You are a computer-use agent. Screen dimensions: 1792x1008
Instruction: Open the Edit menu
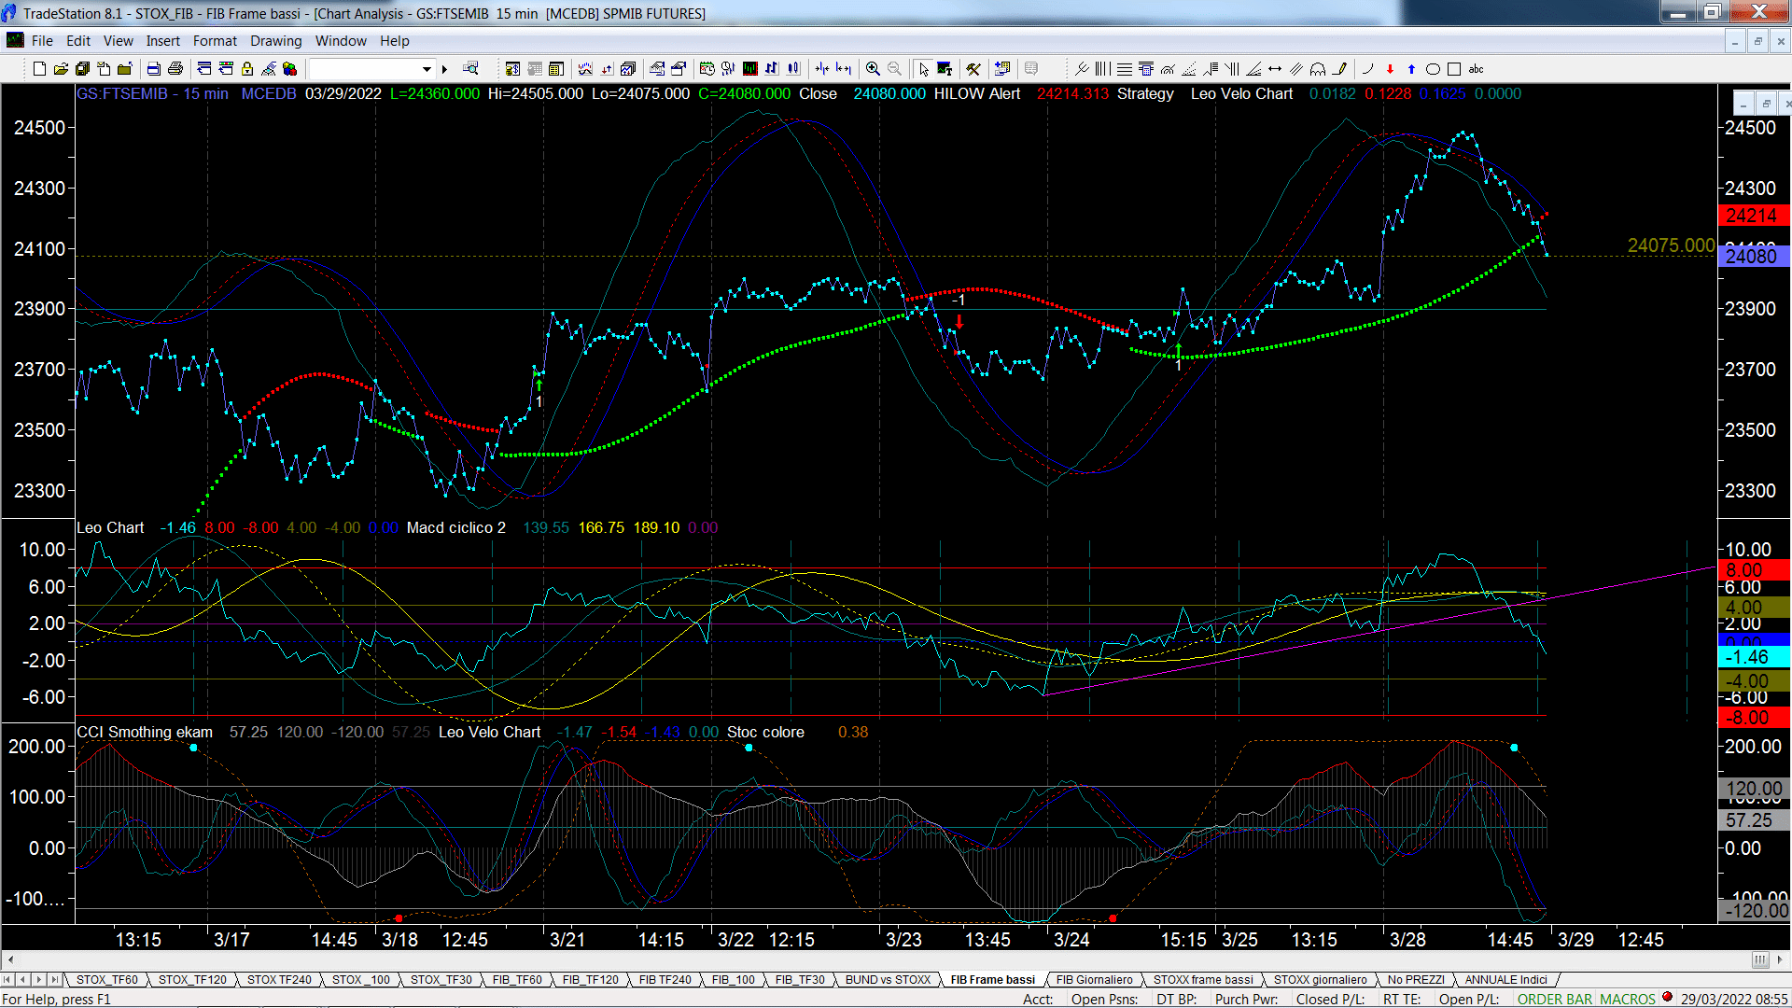(78, 41)
